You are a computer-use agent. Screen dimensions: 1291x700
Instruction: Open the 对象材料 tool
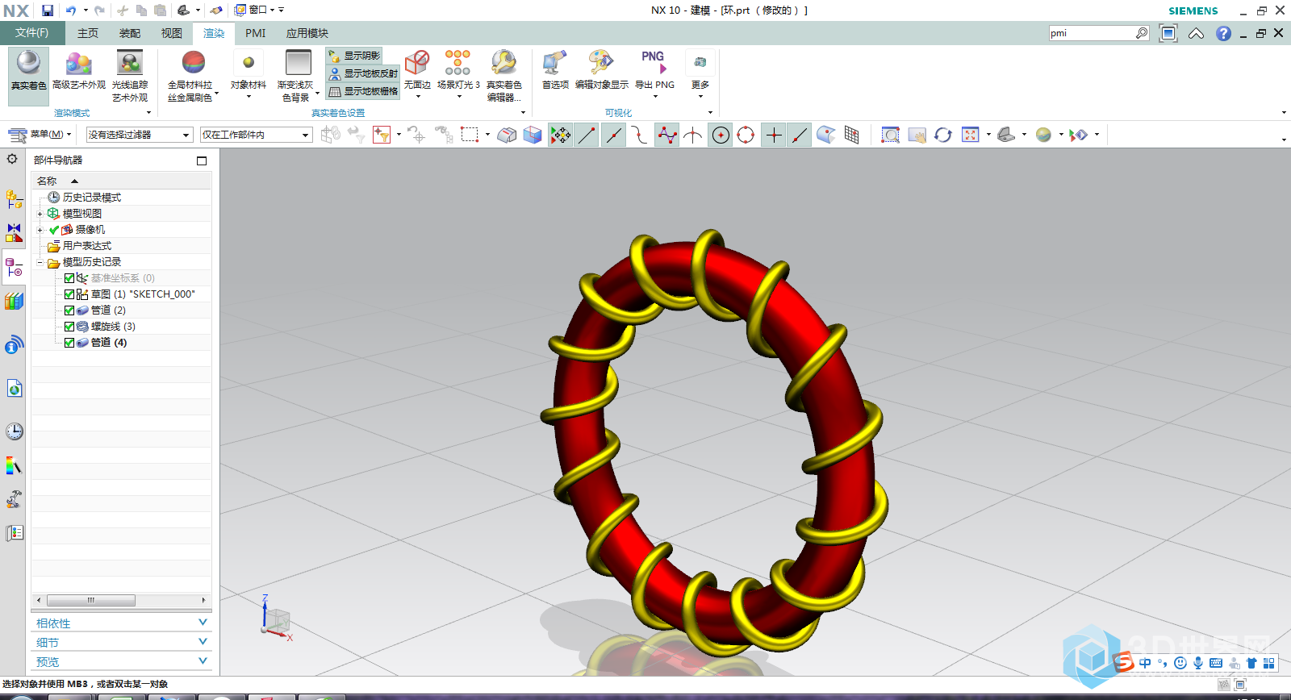[249, 74]
